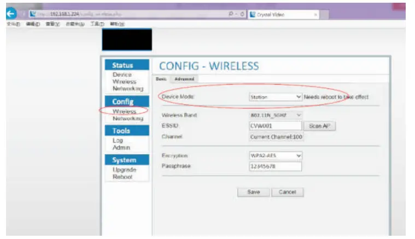Open the second browser menu bar item
Screen dimensions: 415x239
[33, 24]
